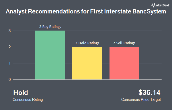The image size is (172, 110).
Task: Click the 'Consensus Price Target' caption
Action: pyautogui.click(x=141, y=100)
